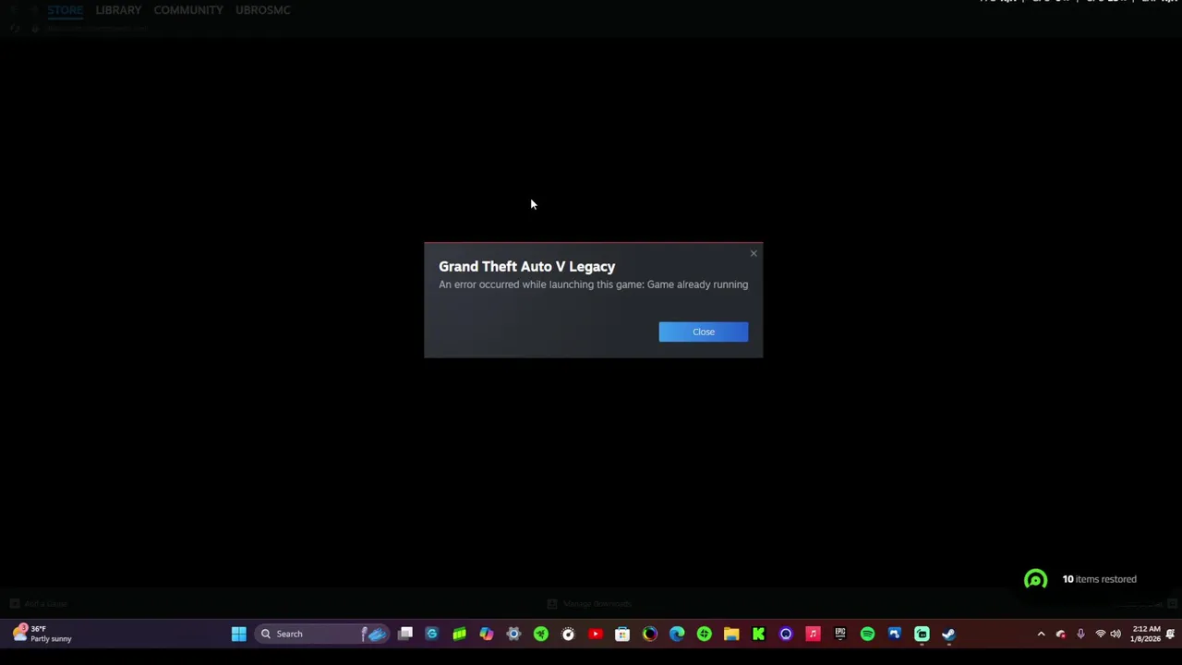The image size is (1182, 665).
Task: Click the green items restored overlay icon
Action: tap(1035, 579)
